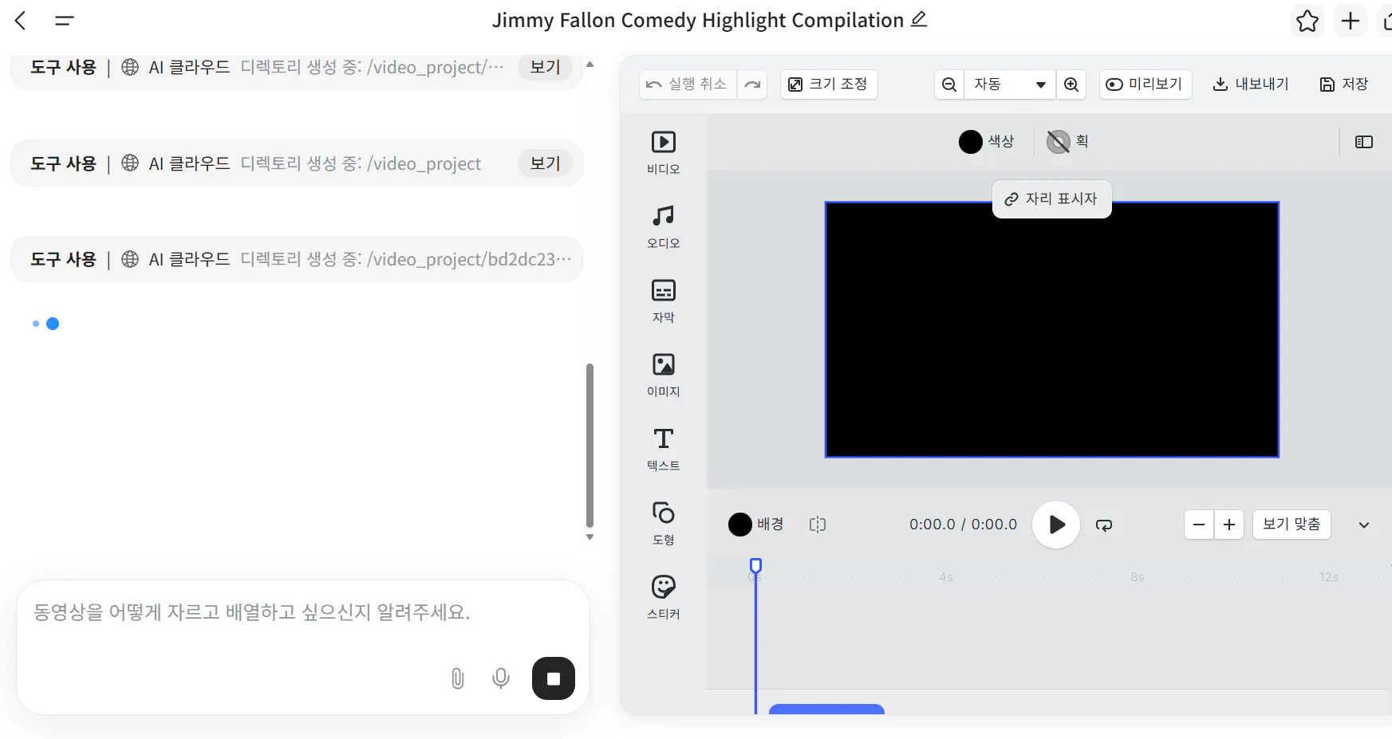Image resolution: width=1392 pixels, height=739 pixels.
Task: Attach a file with paperclip icon
Action: (458, 678)
